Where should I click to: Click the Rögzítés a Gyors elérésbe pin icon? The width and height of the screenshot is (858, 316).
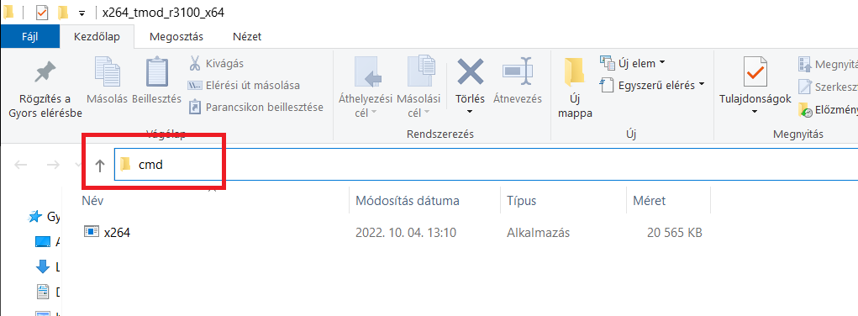pyautogui.click(x=45, y=73)
